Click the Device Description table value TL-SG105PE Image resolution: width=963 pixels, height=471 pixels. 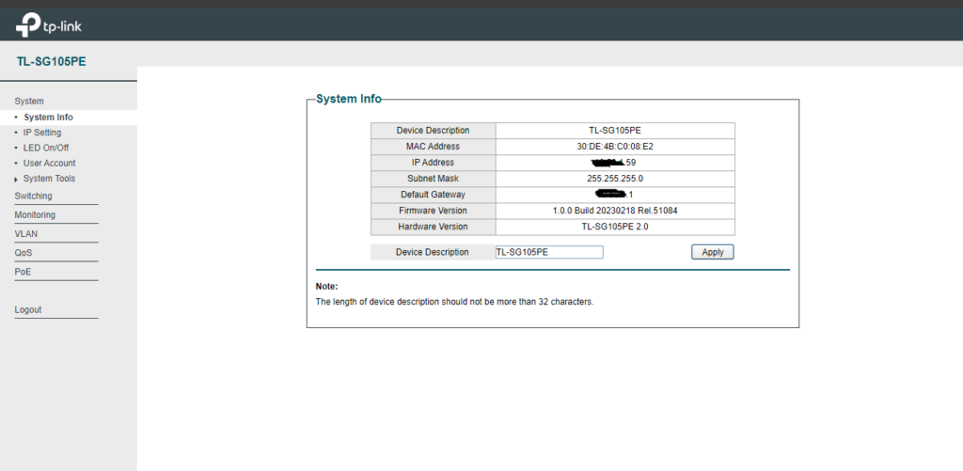click(615, 131)
